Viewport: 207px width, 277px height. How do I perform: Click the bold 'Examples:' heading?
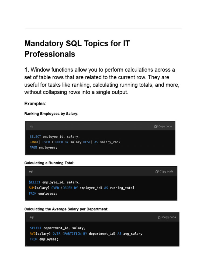pyautogui.click(x=35, y=104)
